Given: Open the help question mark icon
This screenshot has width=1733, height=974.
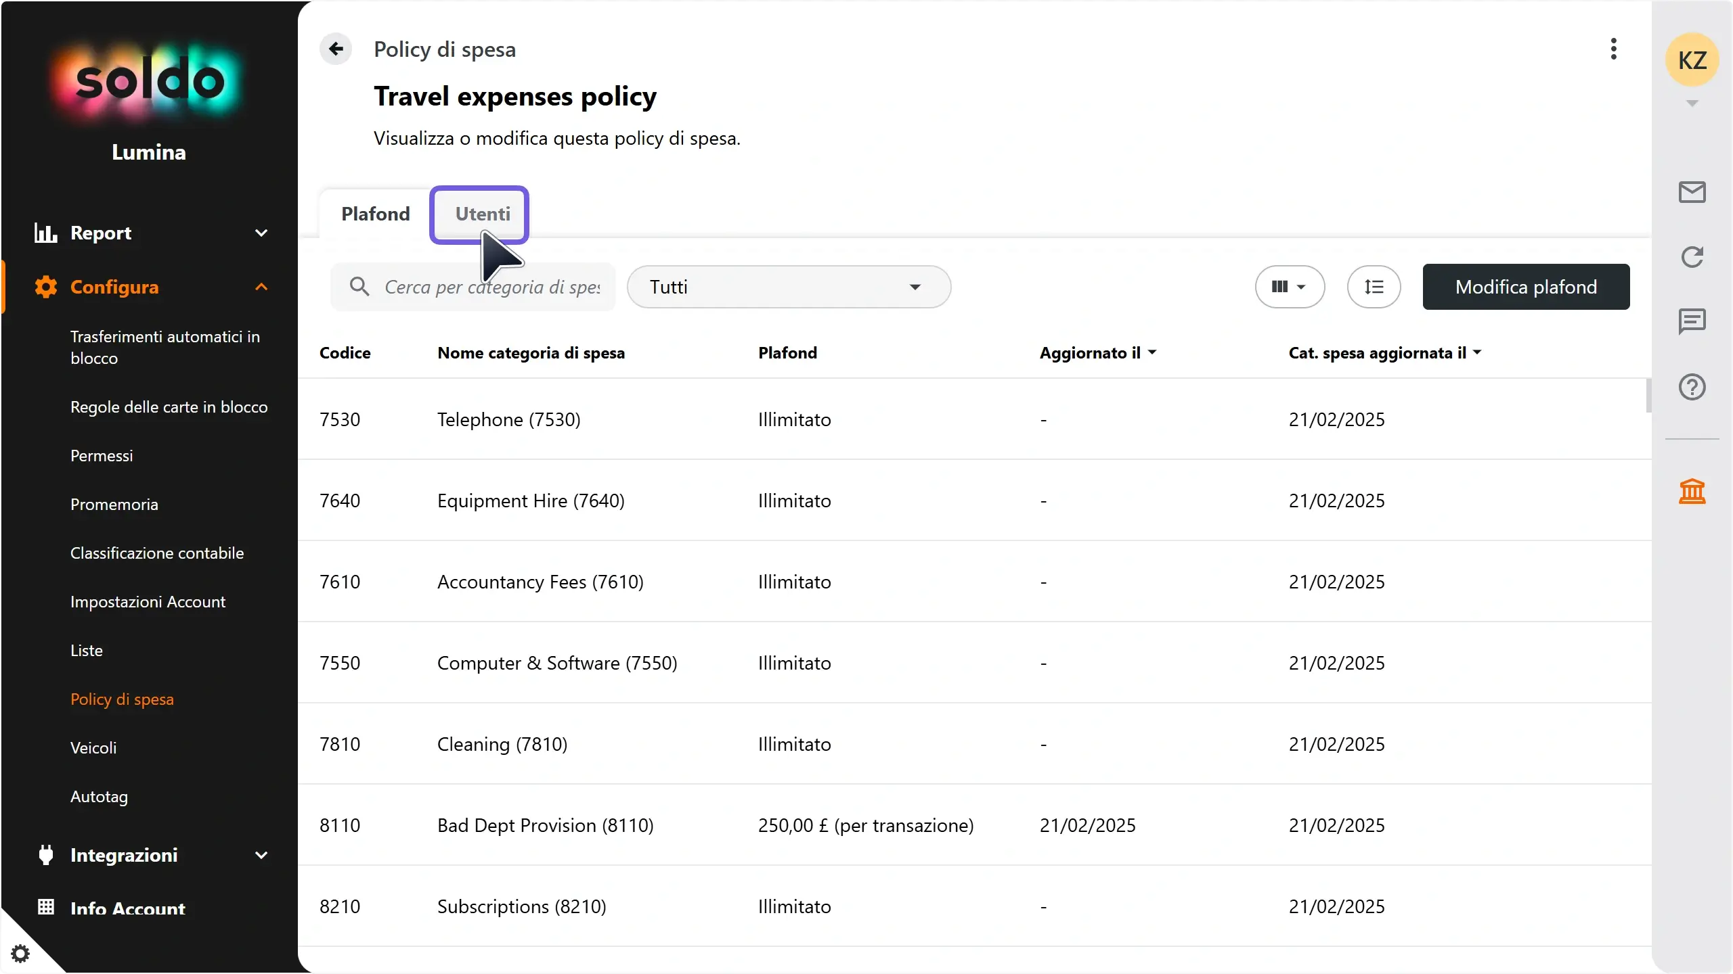Looking at the screenshot, I should 1692,387.
